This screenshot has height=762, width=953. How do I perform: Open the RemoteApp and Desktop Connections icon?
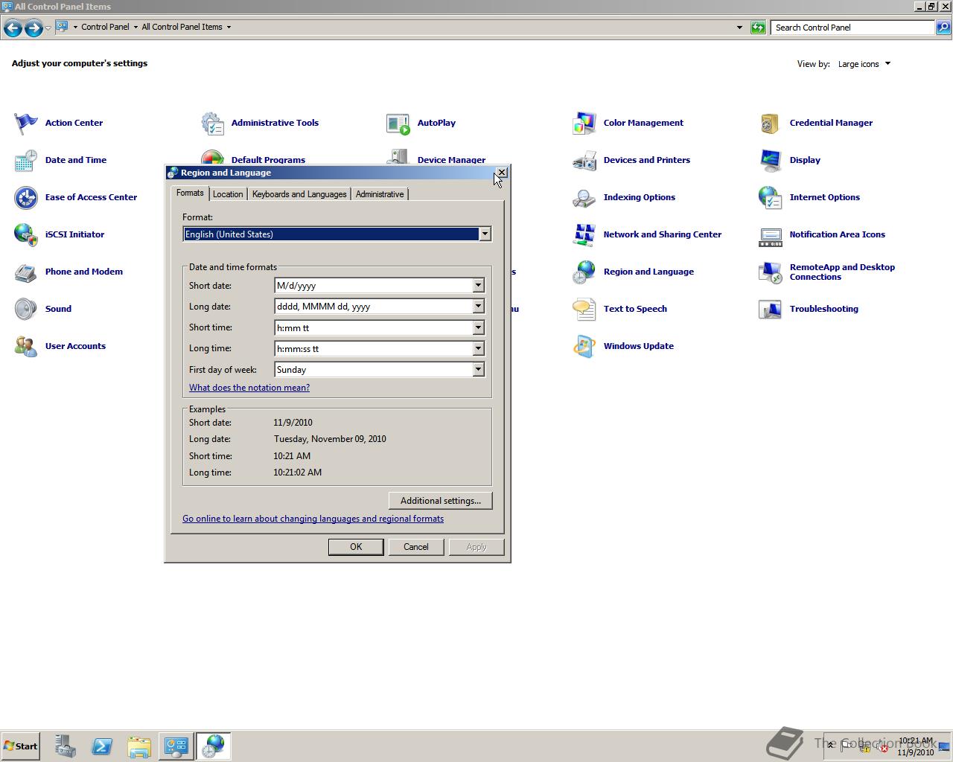click(x=771, y=272)
